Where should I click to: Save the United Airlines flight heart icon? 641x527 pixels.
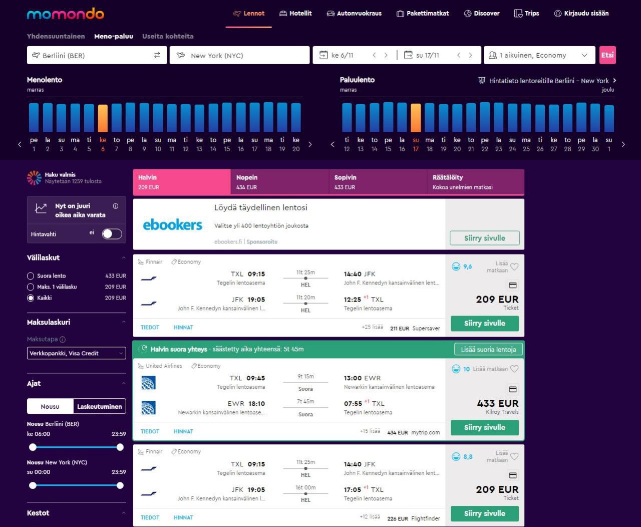click(514, 369)
